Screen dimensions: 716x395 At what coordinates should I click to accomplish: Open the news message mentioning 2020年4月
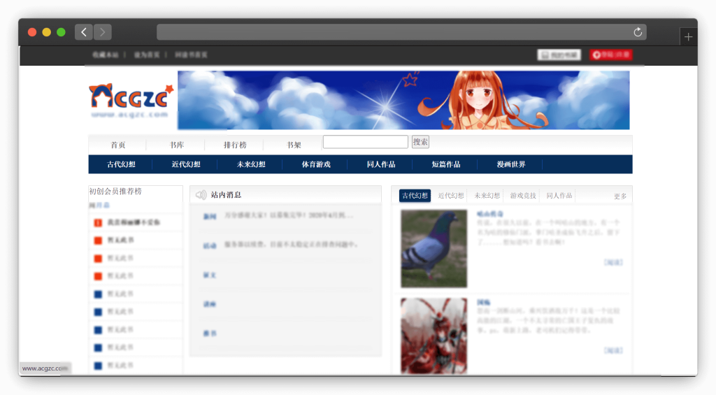289,215
